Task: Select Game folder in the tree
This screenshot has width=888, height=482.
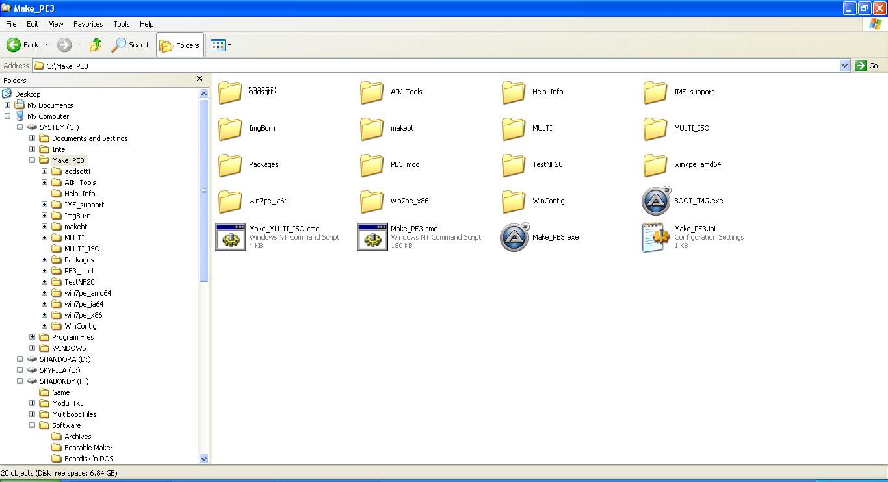Action: pos(61,392)
